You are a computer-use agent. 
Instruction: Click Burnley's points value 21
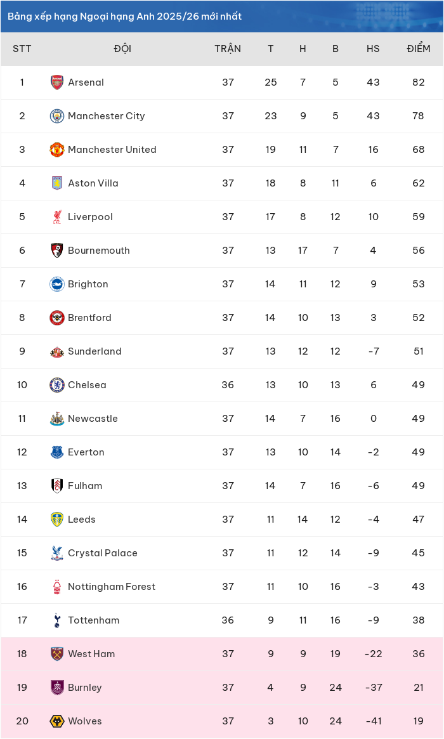[419, 688]
